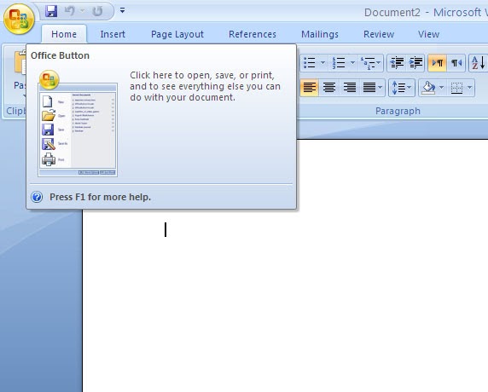Sort text with A-Z button
The width and height of the screenshot is (488, 392).
pyautogui.click(x=479, y=63)
